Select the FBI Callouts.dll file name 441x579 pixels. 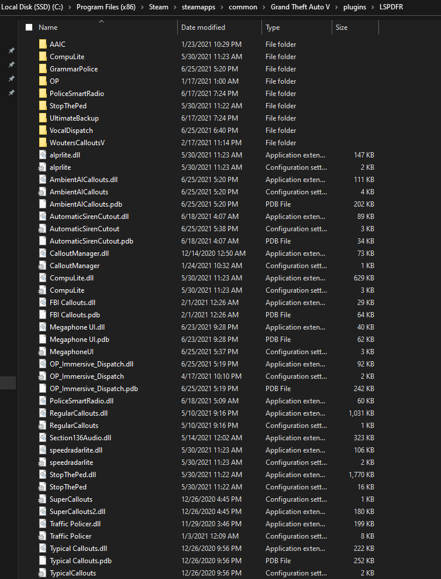[73, 303]
